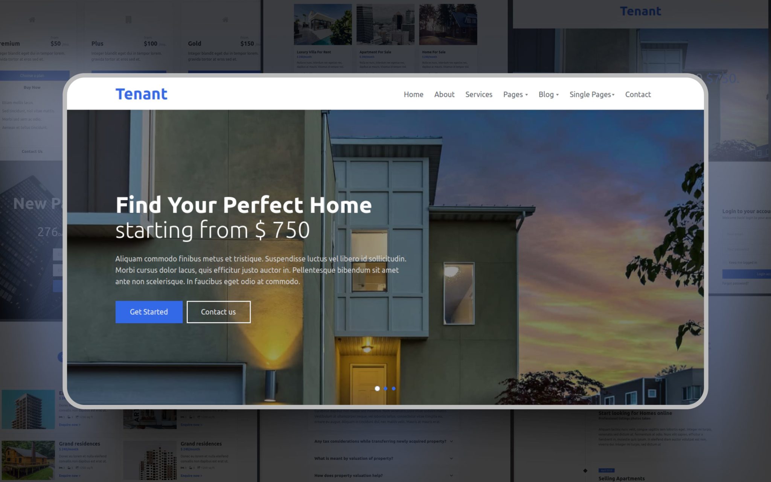The width and height of the screenshot is (771, 482).
Task: Expand the Pages dropdown menu
Action: (x=515, y=95)
